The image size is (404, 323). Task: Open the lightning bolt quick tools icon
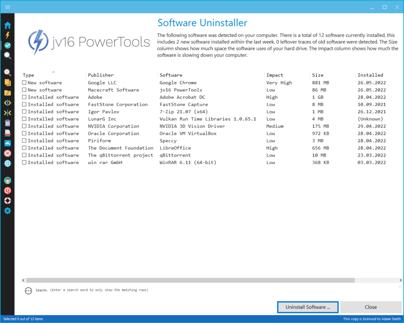[7, 35]
